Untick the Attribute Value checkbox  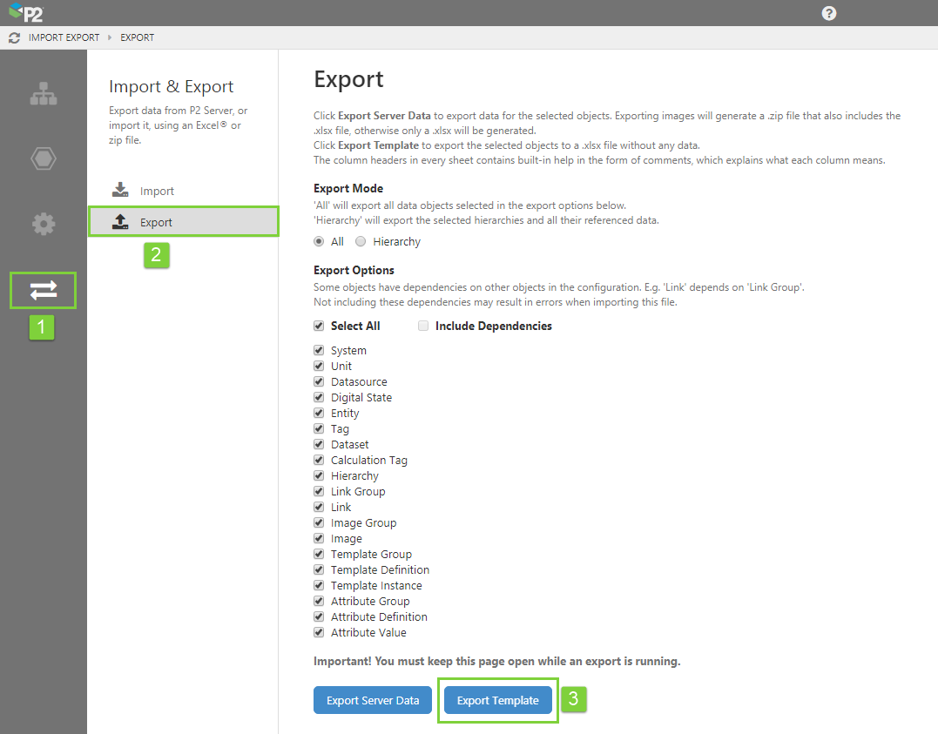click(x=319, y=632)
